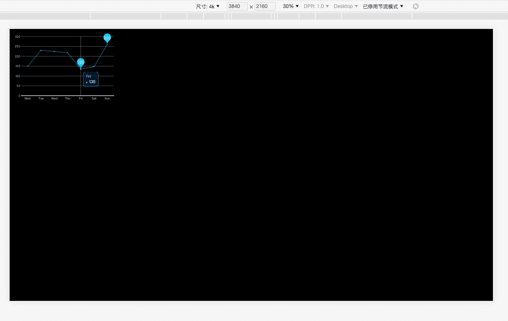This screenshot has height=321, width=508.
Task: Click the 260 marker pin on chart
Action: 107,38
